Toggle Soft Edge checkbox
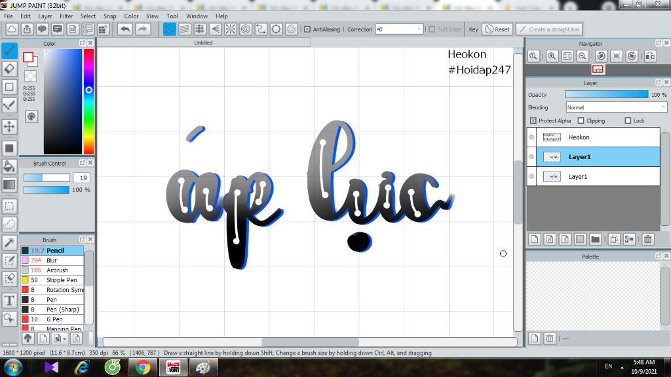Screen dimensions: 671x377 coord(432,29)
